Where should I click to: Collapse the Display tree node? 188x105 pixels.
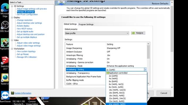pos(12,17)
